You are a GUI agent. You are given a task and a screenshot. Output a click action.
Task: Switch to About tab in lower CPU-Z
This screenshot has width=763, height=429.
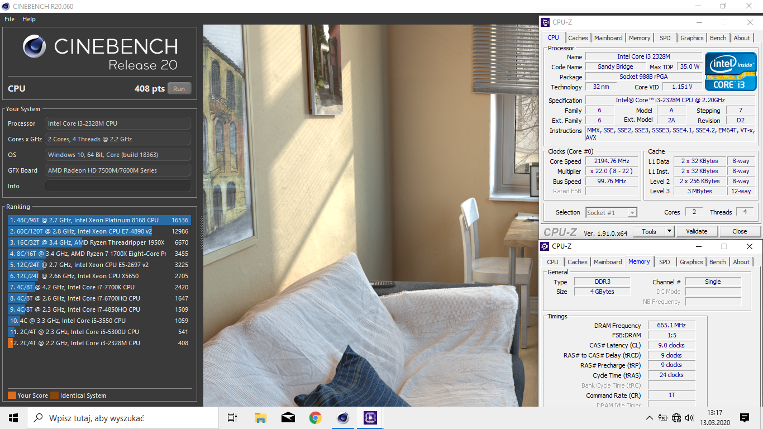741,262
